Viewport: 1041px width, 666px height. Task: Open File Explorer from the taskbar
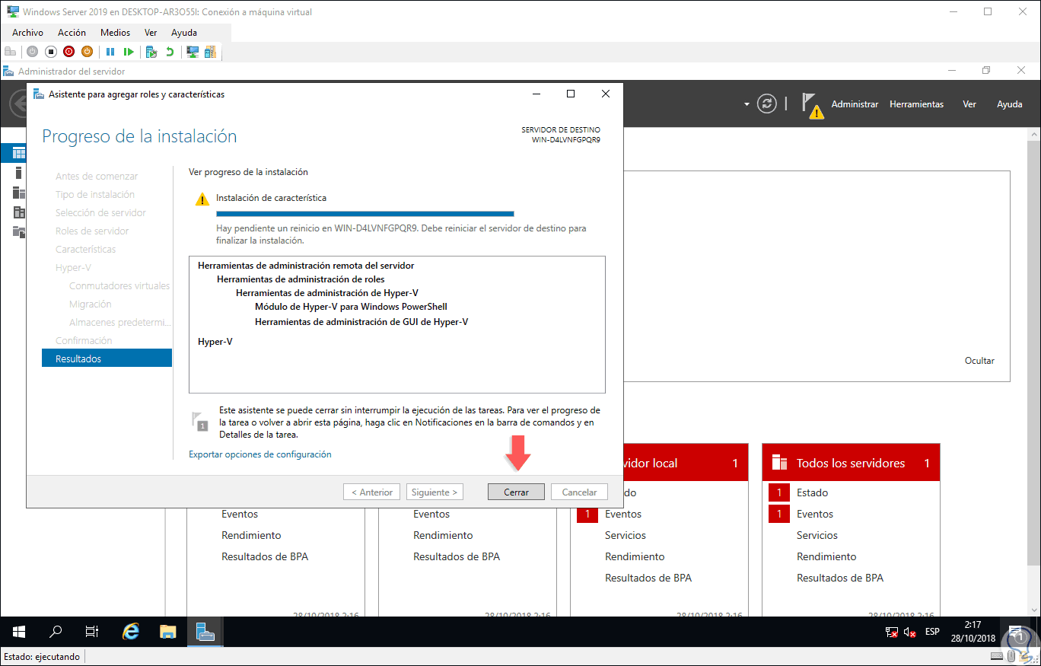[x=168, y=632]
